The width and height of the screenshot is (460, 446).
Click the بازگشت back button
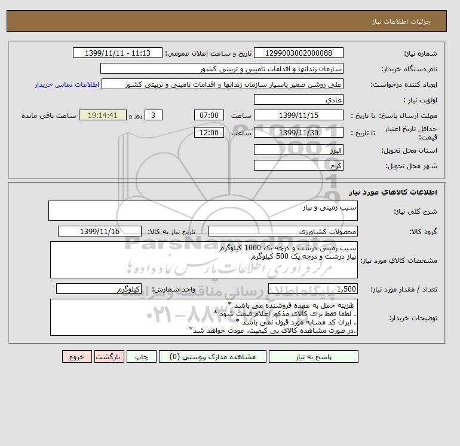(109, 357)
